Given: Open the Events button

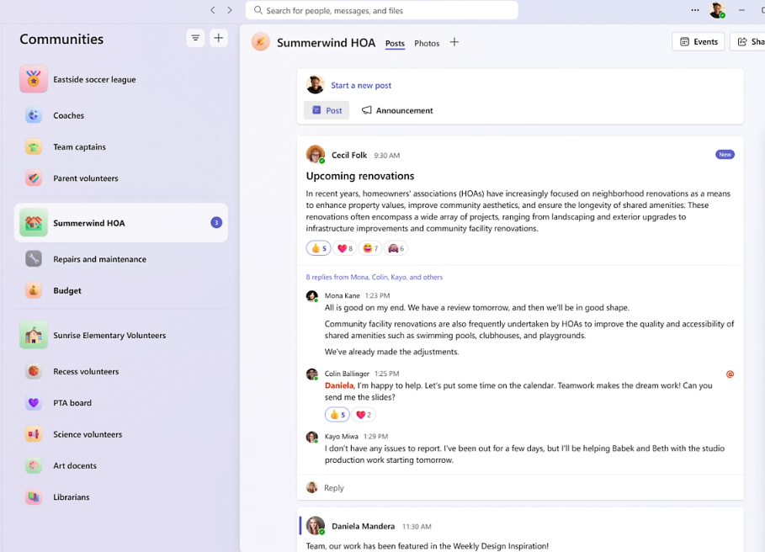Looking at the screenshot, I should [x=699, y=41].
